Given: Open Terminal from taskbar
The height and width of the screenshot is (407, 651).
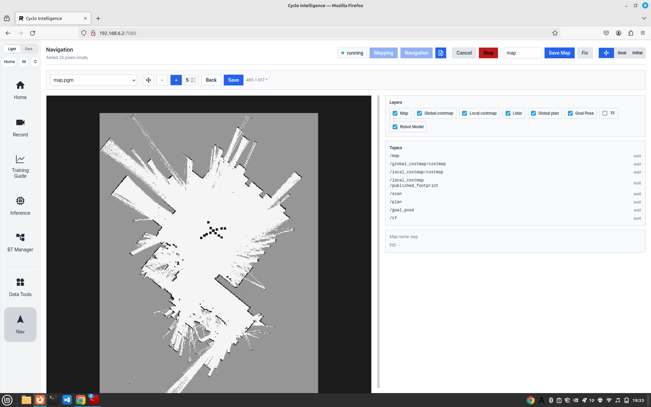Looking at the screenshot, I should [x=54, y=400].
